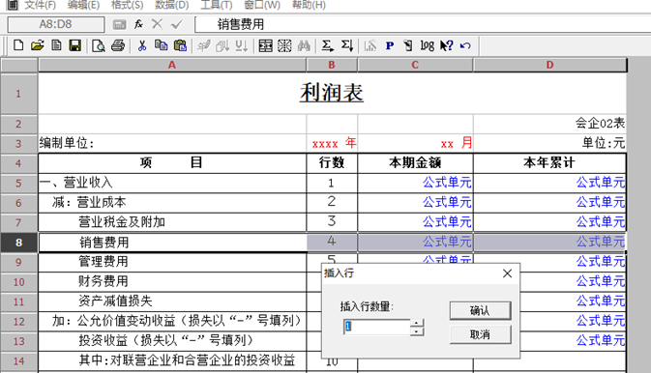Click the cell 资产减值损失

(x=172, y=301)
